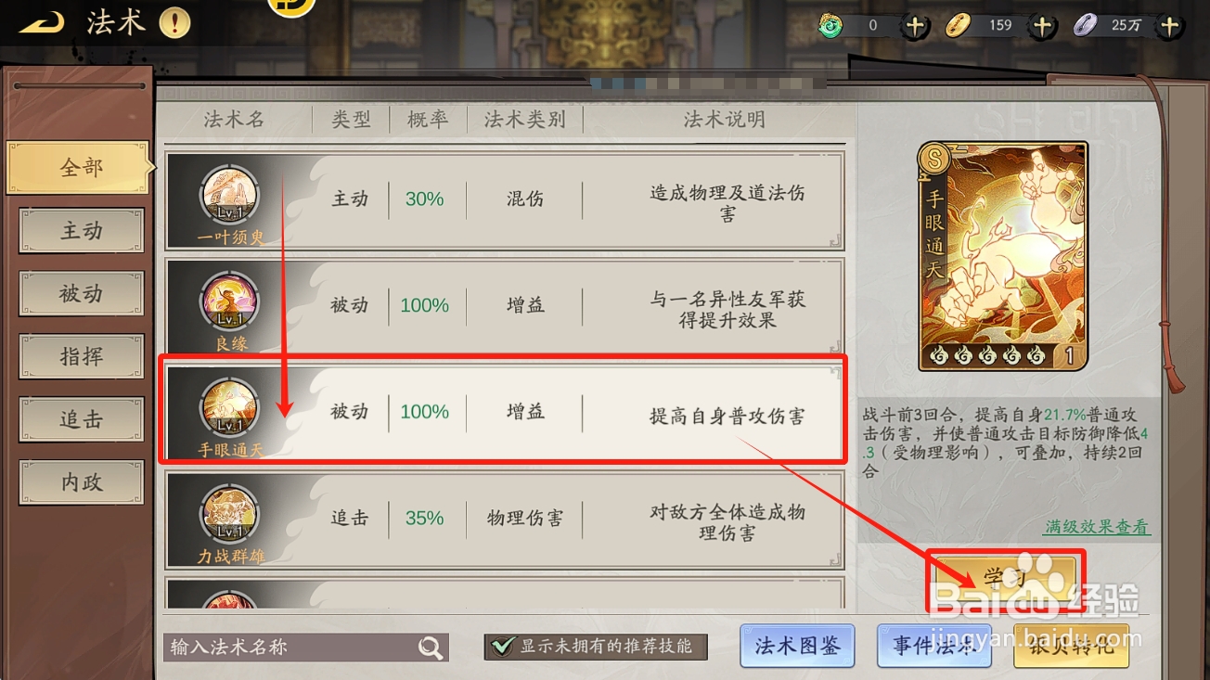Toggle 显示未拥有的推荐技能 checkbox
1210x680 pixels.
[503, 647]
